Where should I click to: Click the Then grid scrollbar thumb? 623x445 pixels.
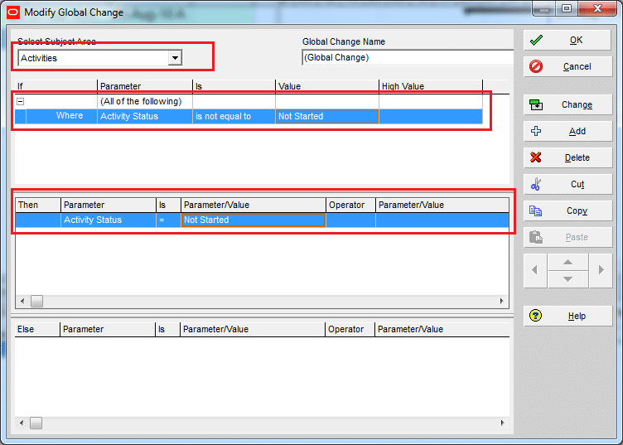[x=36, y=301]
